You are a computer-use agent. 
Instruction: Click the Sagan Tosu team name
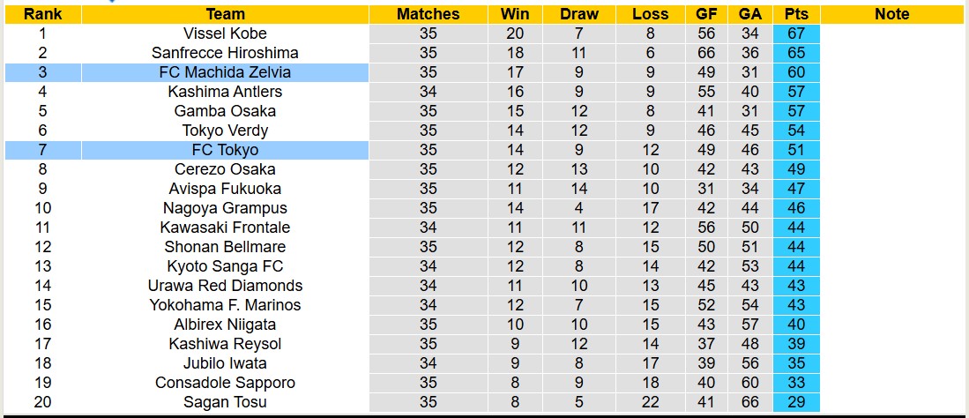coord(225,402)
